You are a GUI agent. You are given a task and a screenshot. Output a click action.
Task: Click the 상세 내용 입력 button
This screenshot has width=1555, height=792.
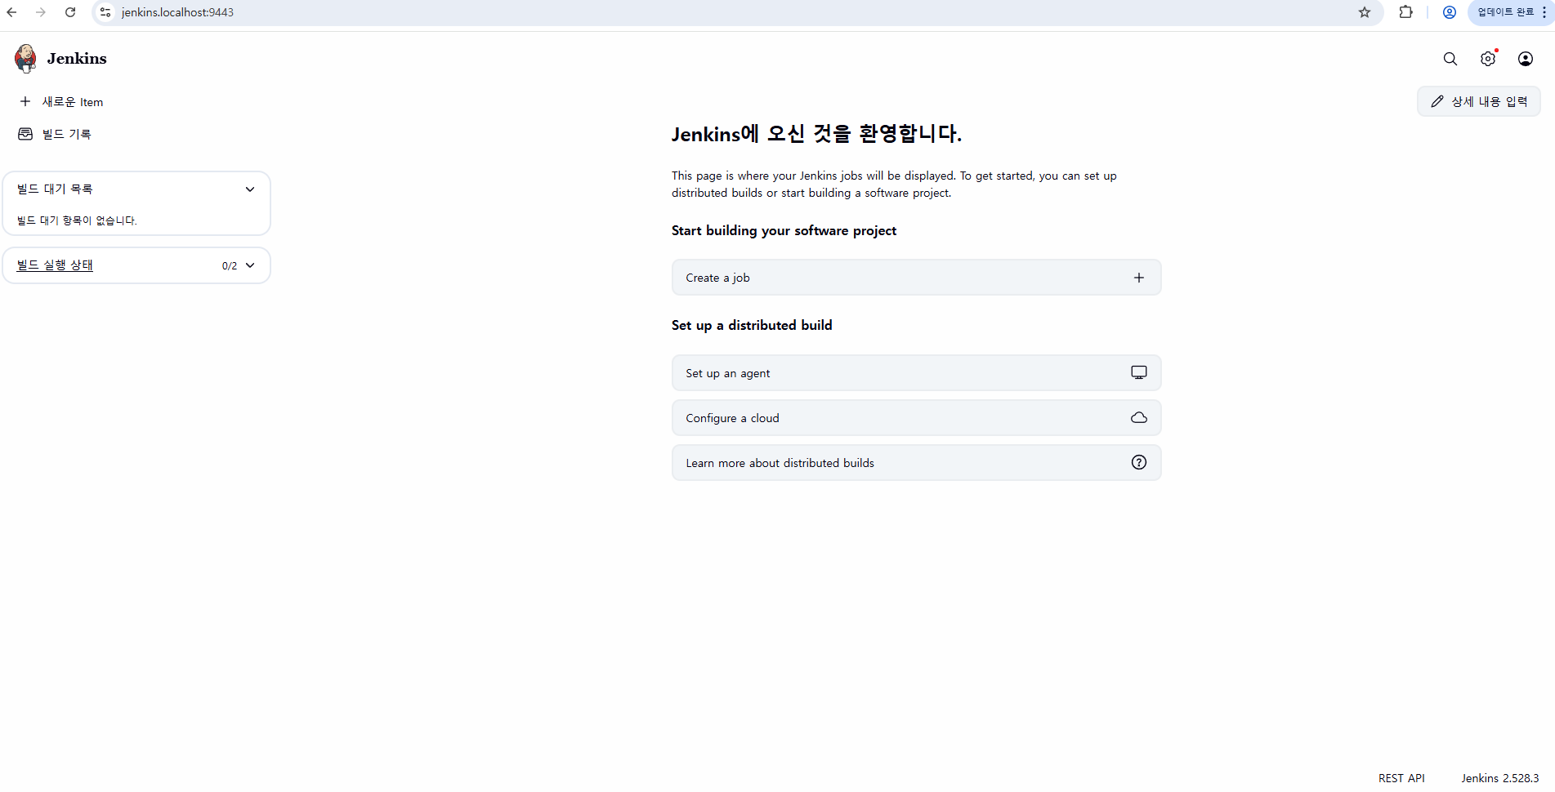(1479, 101)
